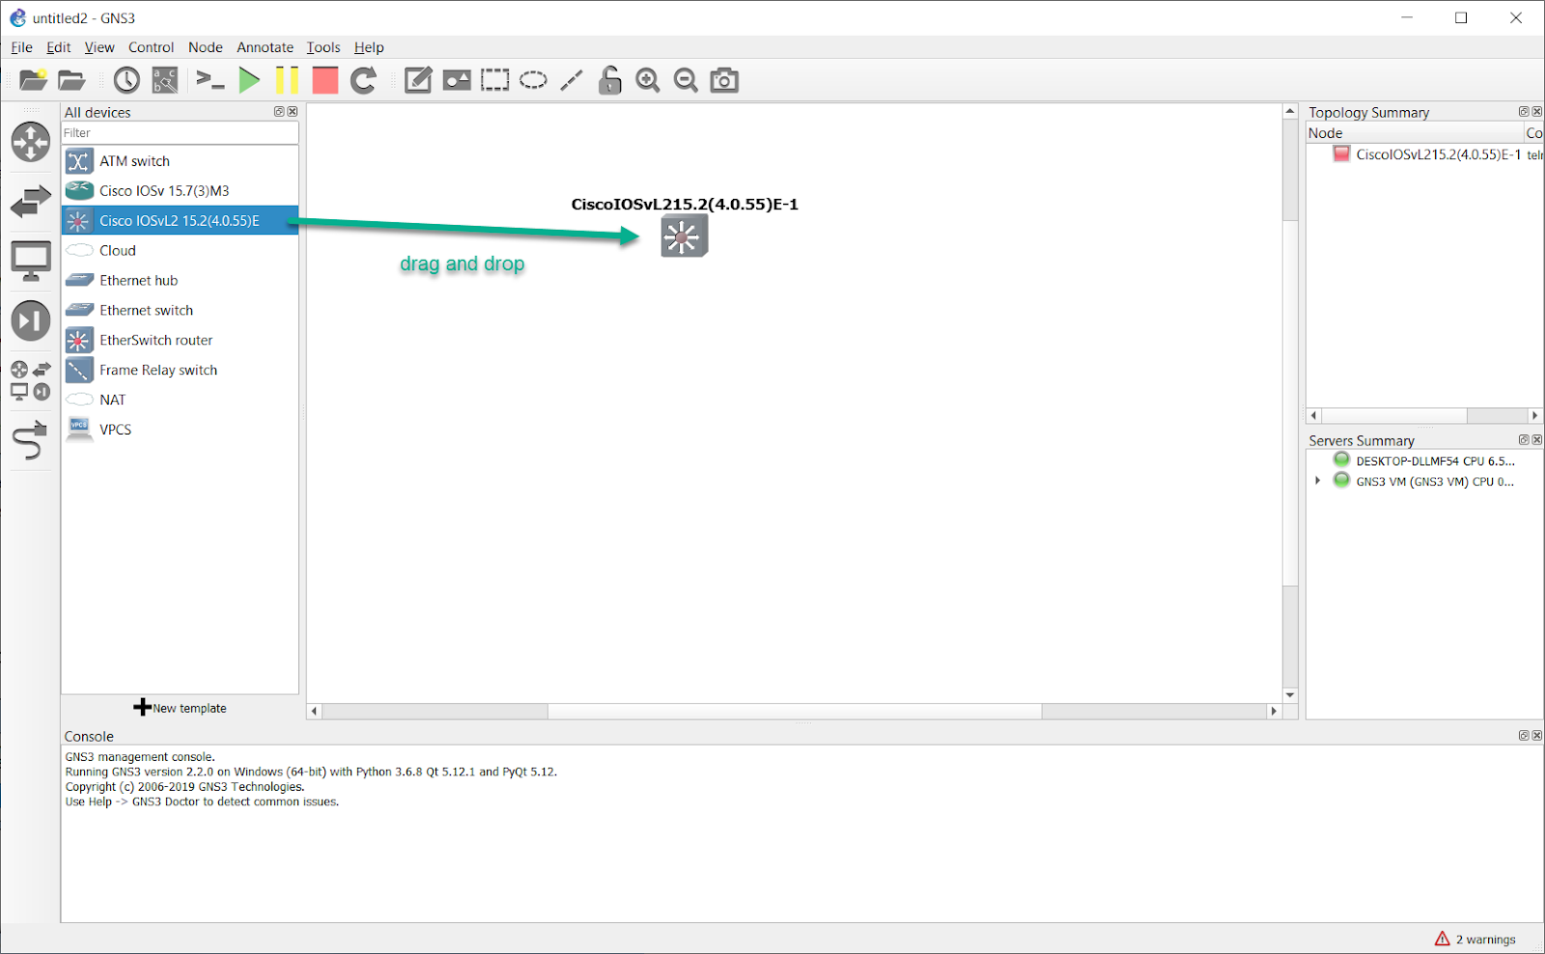1545x954 pixels.
Task: Select the Insert a picture tool
Action: [457, 80]
